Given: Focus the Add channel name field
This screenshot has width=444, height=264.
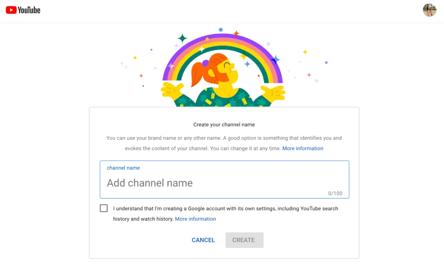Looking at the screenshot, I should click(x=224, y=179).
